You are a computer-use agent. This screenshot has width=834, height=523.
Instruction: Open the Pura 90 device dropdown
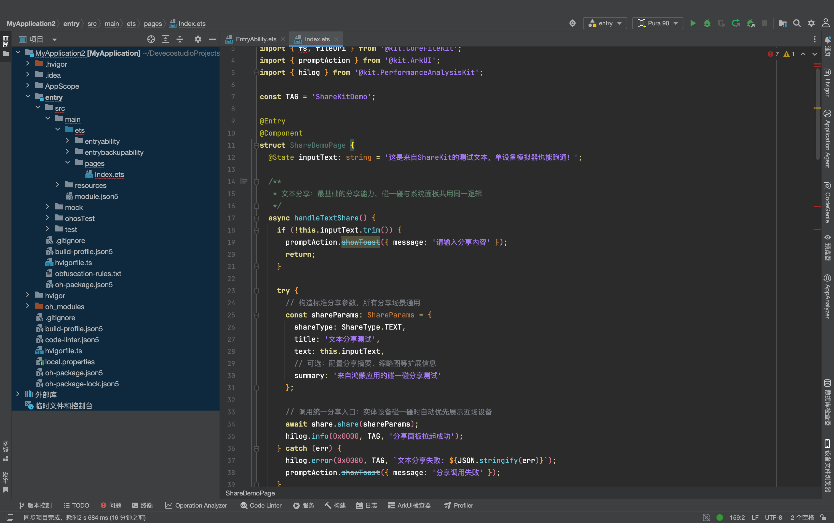click(657, 23)
